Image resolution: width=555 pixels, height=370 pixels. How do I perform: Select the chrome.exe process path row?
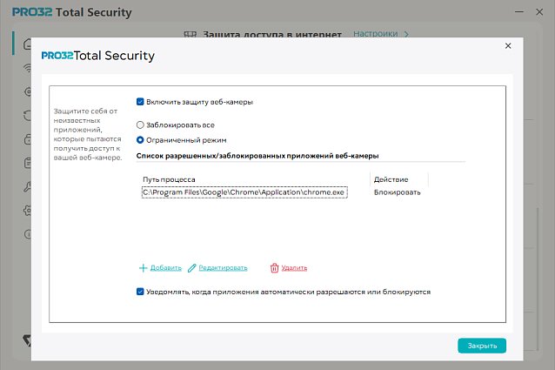click(244, 192)
